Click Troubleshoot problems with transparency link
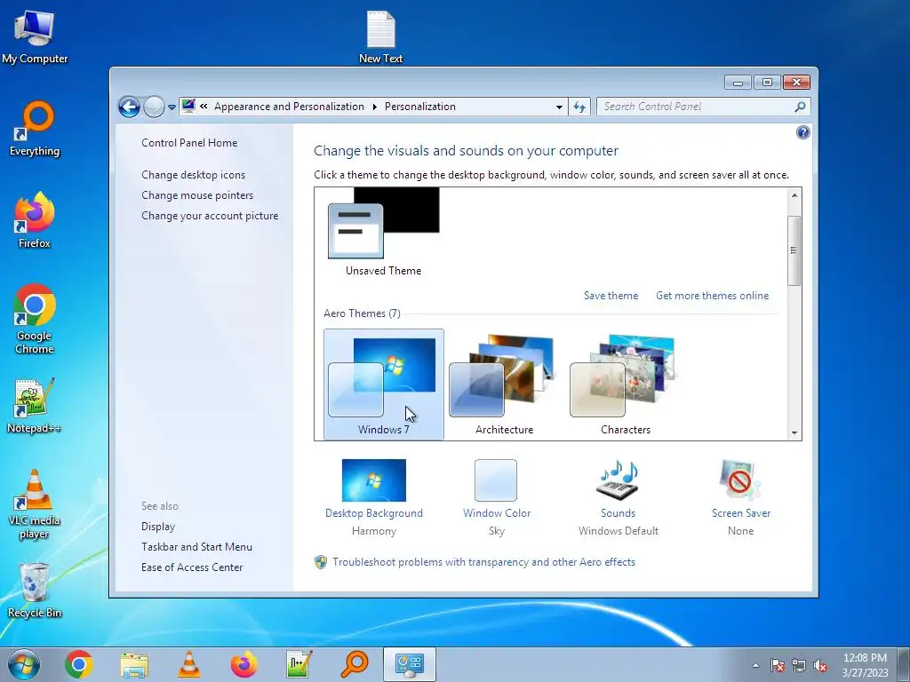Image resolution: width=910 pixels, height=682 pixels. tap(483, 562)
